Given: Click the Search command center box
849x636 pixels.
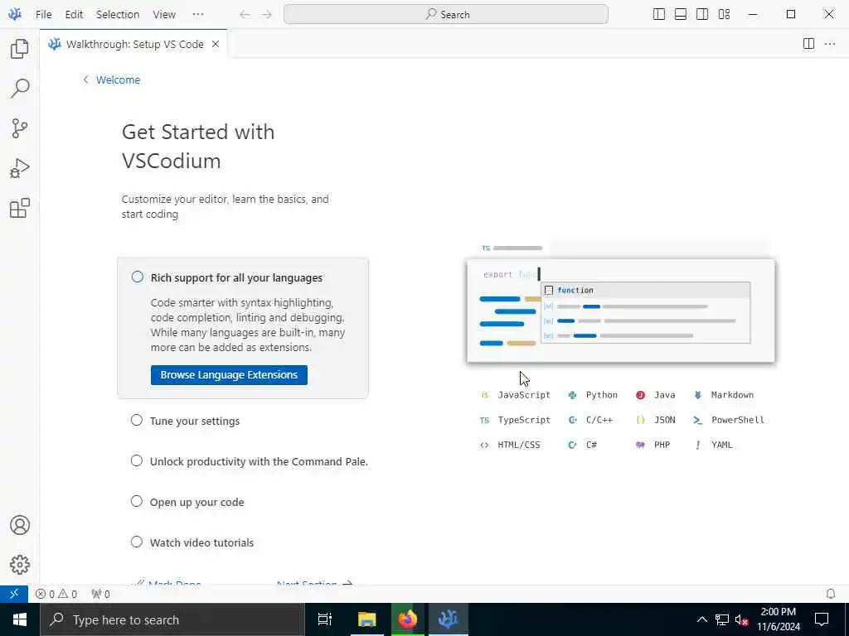Looking at the screenshot, I should [445, 15].
